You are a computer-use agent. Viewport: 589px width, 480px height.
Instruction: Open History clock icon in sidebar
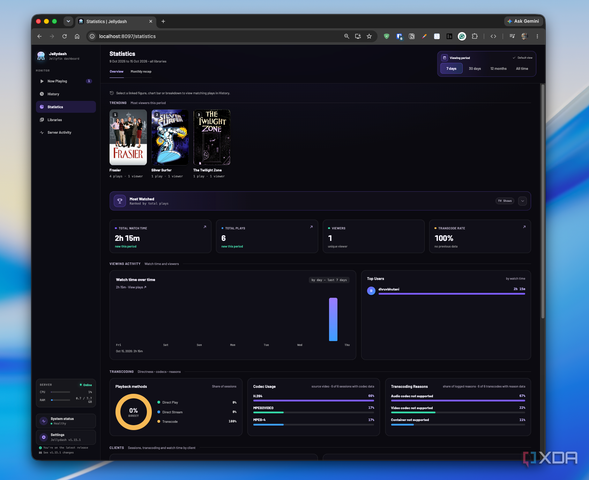[42, 94]
